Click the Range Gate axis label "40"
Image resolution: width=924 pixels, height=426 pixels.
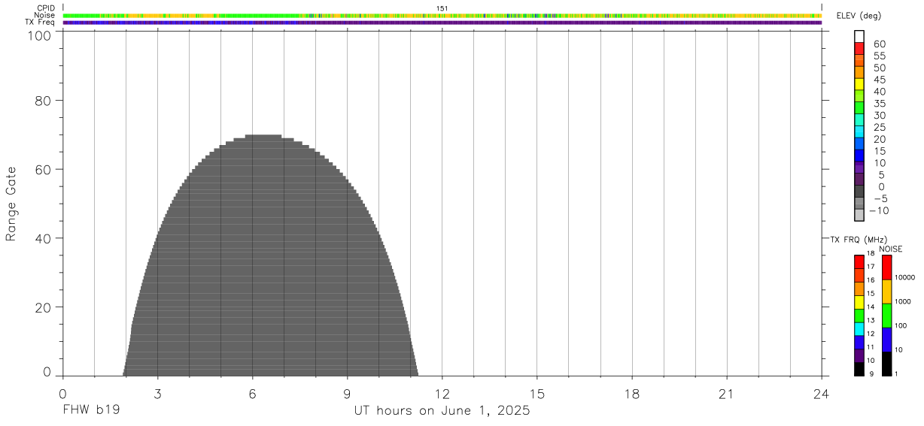point(44,239)
